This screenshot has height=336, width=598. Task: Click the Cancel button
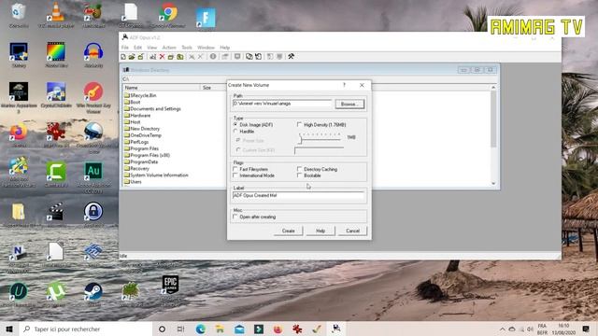(x=352, y=231)
